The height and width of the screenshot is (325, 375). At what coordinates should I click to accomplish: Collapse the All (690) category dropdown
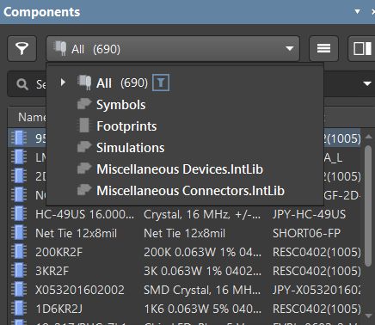[290, 48]
